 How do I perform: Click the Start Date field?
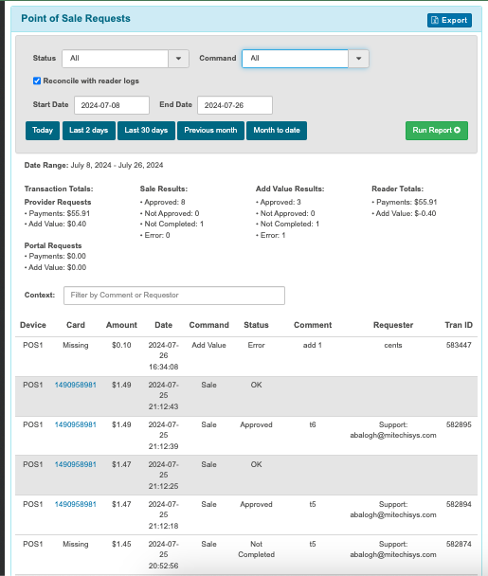click(112, 105)
